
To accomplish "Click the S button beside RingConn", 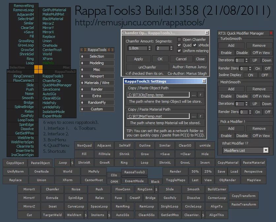I will [x=156, y=189].
